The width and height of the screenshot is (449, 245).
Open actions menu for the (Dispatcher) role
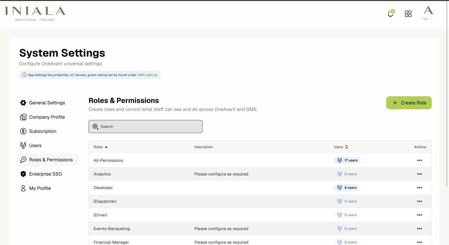click(419, 201)
